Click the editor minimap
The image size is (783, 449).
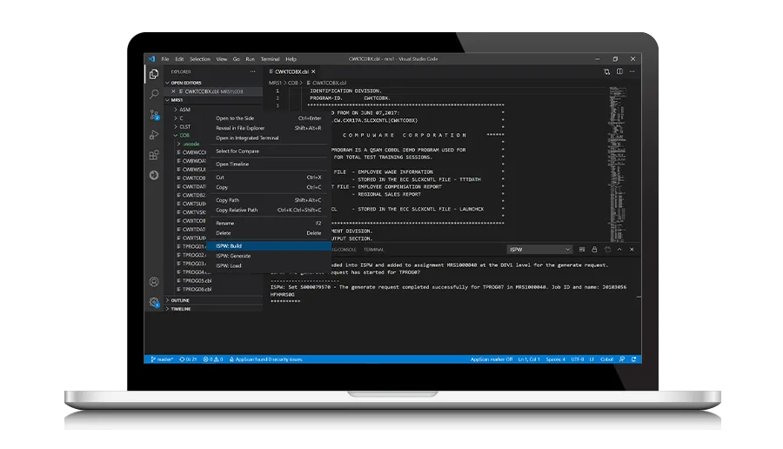tap(618, 164)
